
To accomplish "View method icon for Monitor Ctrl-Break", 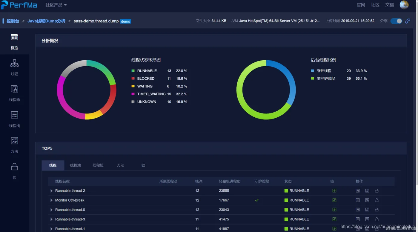I will (x=367, y=200).
